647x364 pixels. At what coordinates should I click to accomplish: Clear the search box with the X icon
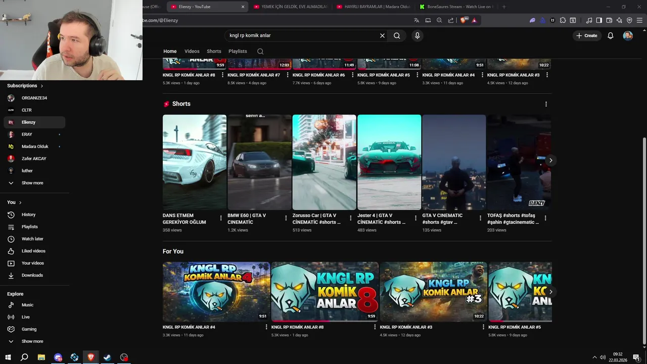coord(382,35)
